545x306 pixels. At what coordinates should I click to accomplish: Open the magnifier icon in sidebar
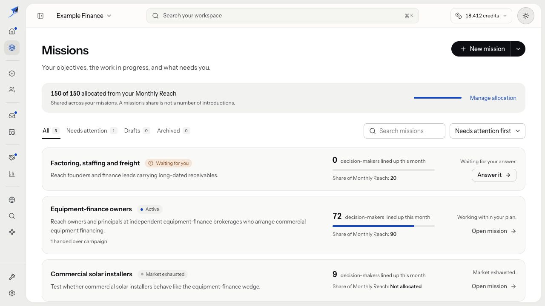point(12,216)
